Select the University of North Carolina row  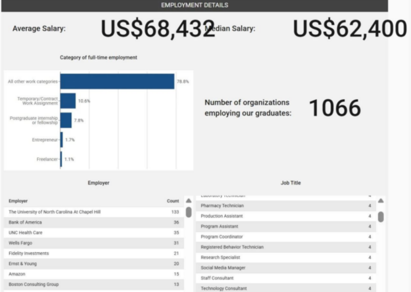(x=94, y=212)
